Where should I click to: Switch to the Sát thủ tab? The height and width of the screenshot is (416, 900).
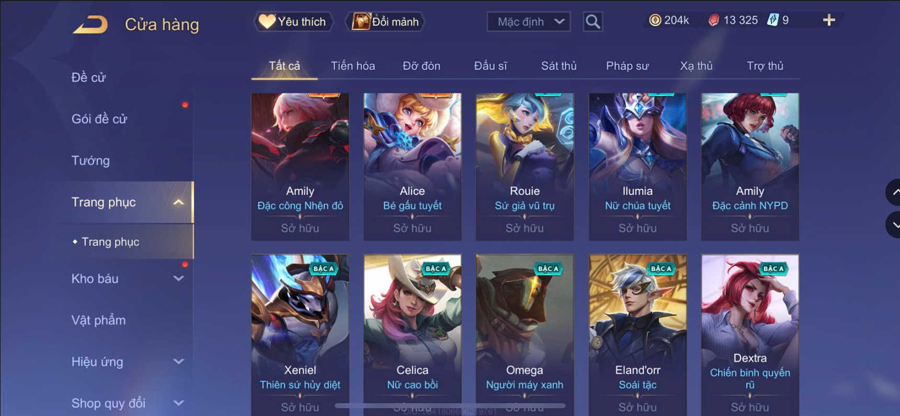click(x=559, y=66)
